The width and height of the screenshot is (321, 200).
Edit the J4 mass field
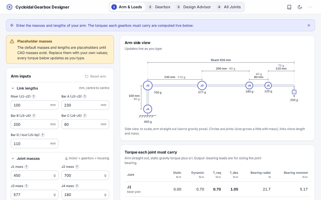click(x=85, y=194)
